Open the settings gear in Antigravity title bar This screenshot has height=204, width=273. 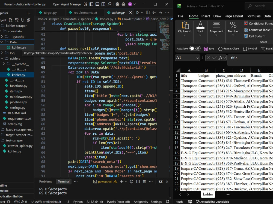tap(123, 4)
